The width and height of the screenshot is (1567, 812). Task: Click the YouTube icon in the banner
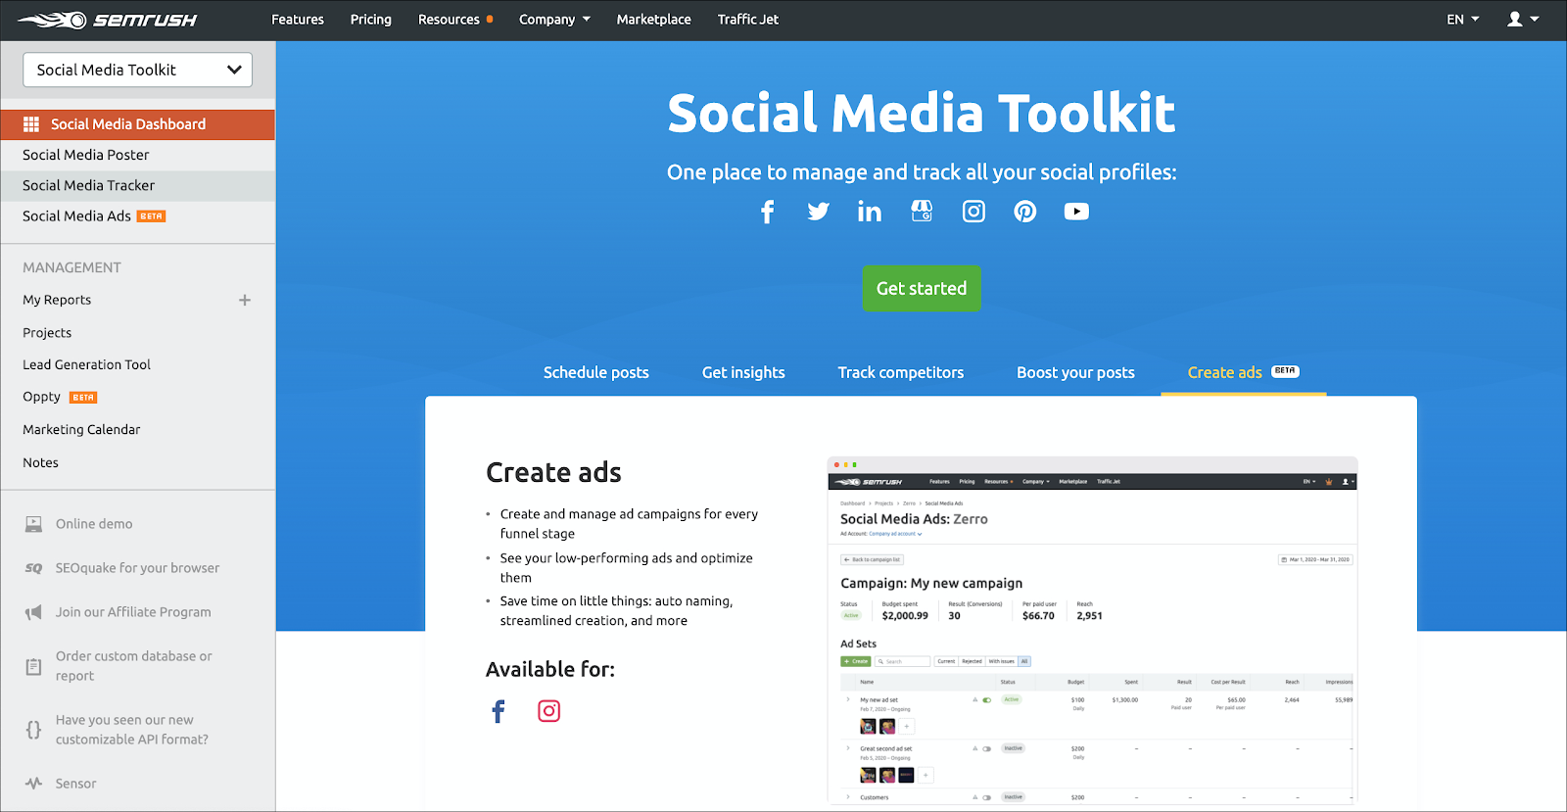pos(1076,212)
